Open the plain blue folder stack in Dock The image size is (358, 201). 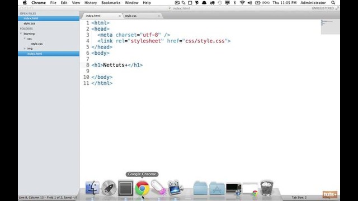[x=200, y=188]
